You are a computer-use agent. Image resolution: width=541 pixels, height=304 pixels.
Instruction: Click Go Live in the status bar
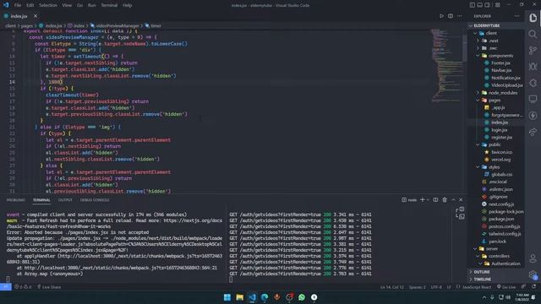pos(506,287)
